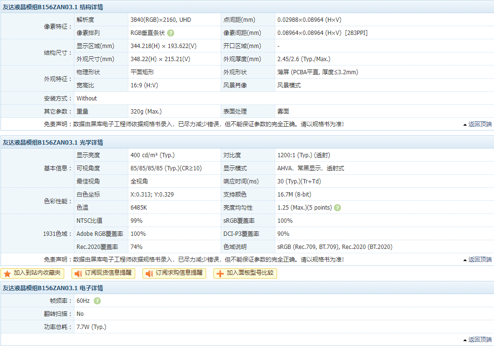Click the 风景模式 landscape value
Viewport: 494px width, 346px height.
pos(289,85)
